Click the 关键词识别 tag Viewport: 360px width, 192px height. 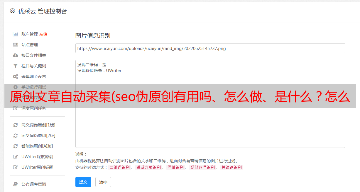(232, 167)
